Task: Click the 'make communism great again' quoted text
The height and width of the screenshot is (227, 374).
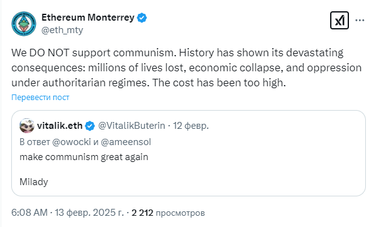Action: click(84, 157)
